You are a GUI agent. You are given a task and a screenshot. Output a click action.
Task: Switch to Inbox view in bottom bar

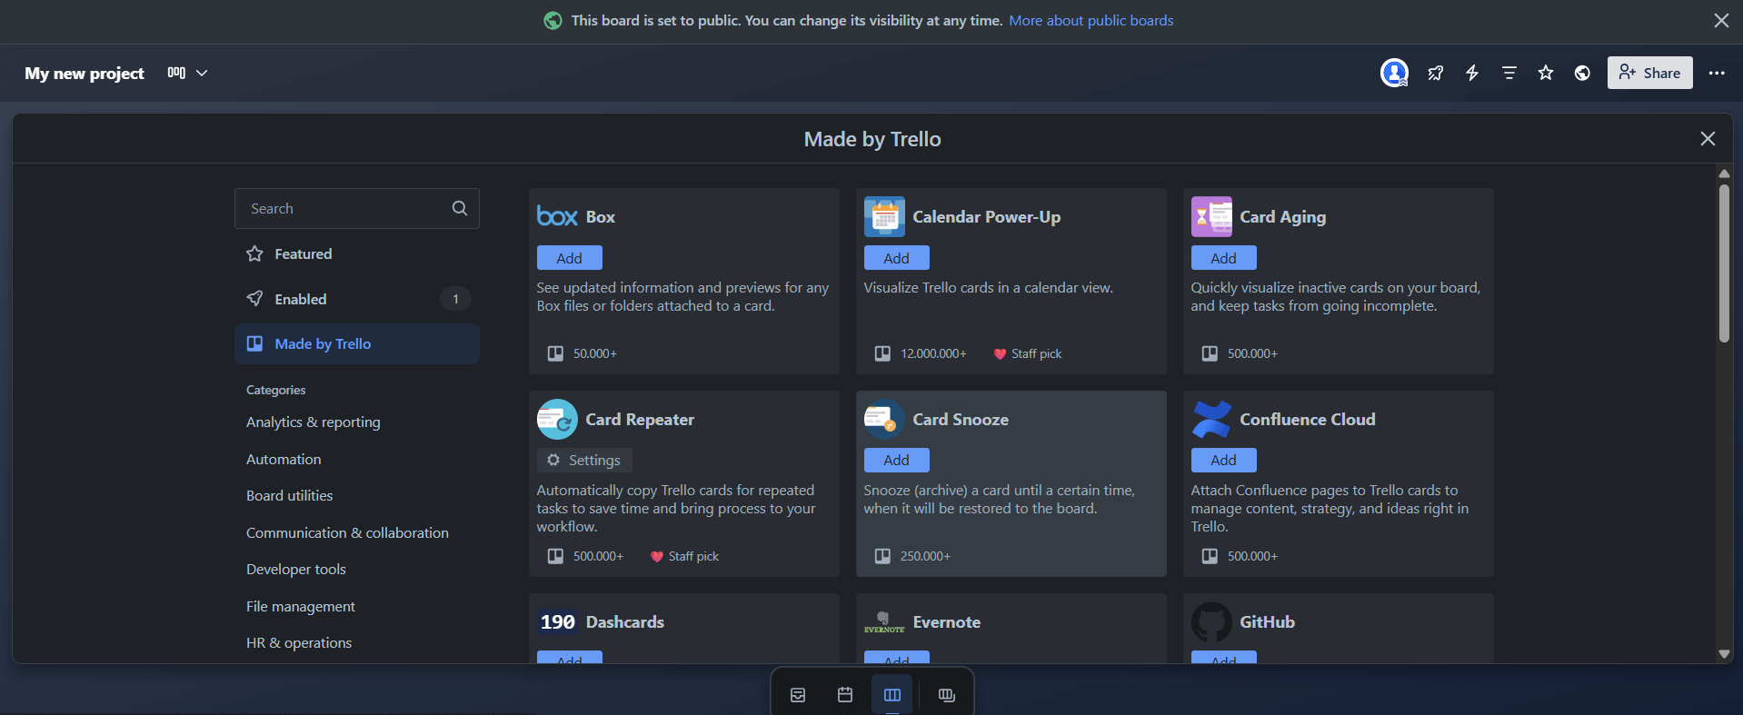pyautogui.click(x=798, y=695)
